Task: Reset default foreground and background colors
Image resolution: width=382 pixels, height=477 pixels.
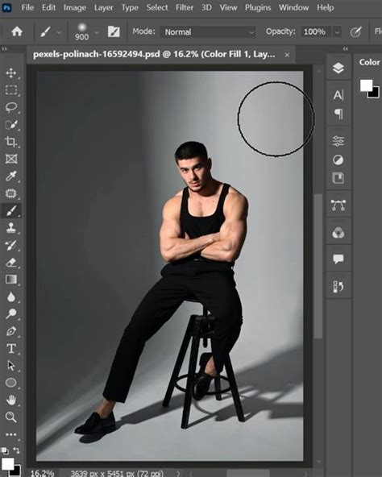Action: click(x=5, y=450)
